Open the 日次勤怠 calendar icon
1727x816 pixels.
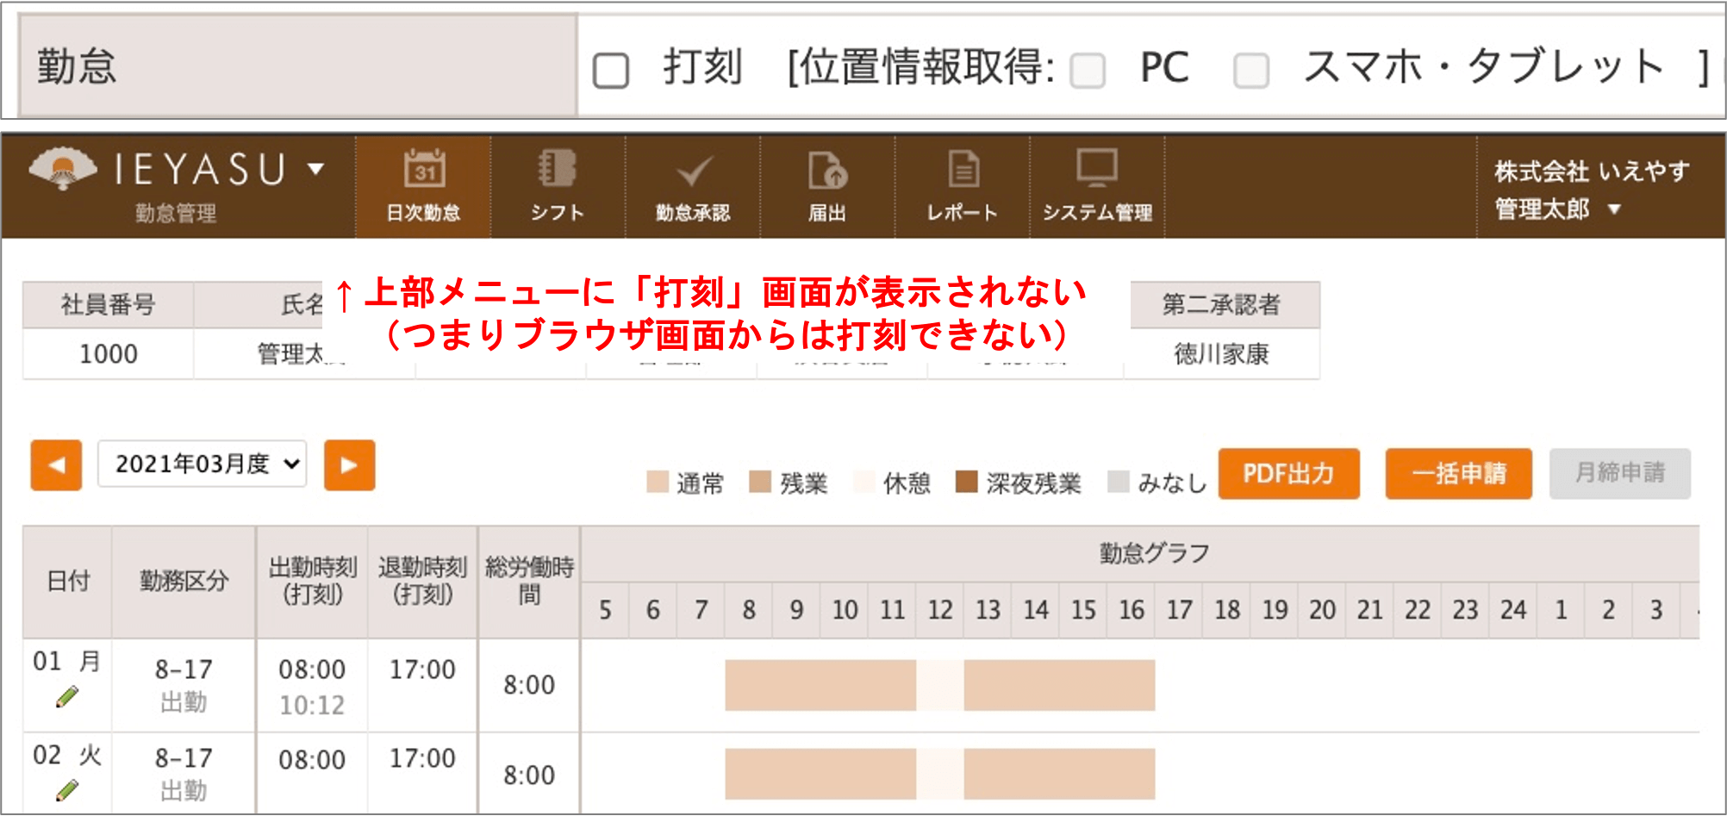[424, 169]
